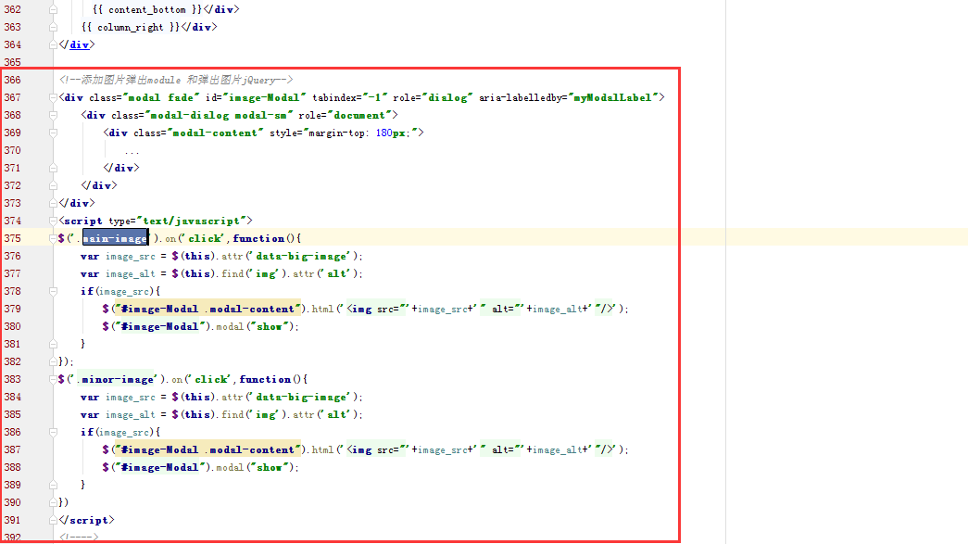Image resolution: width=968 pixels, height=544 pixels.
Task: Click the if(image_src) condition on line 378
Action: [118, 291]
